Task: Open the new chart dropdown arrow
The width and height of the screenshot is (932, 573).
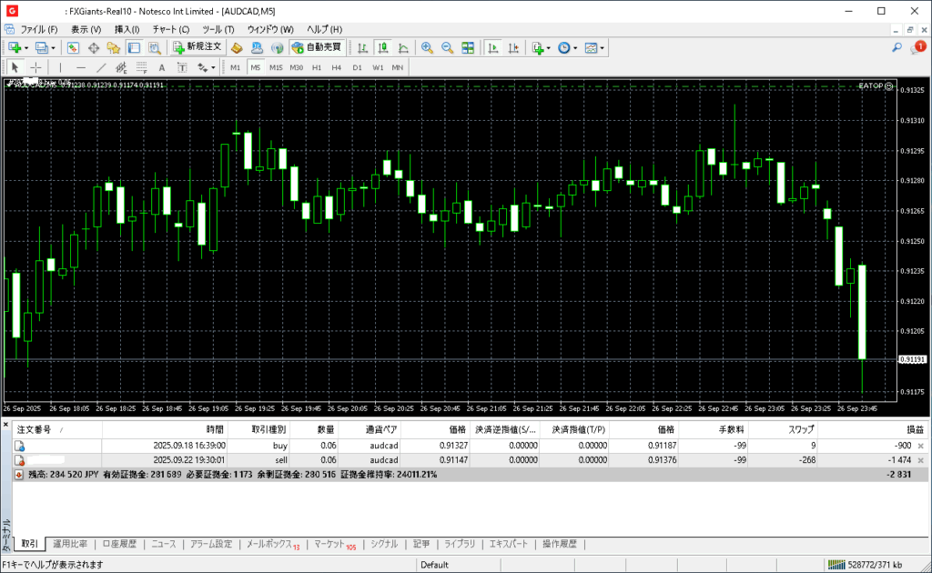Action: click(x=26, y=47)
